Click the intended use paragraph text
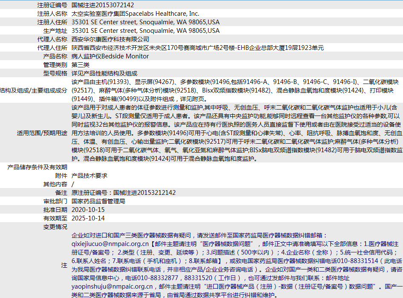This screenshot has height=298, width=403. pyautogui.click(x=237, y=133)
